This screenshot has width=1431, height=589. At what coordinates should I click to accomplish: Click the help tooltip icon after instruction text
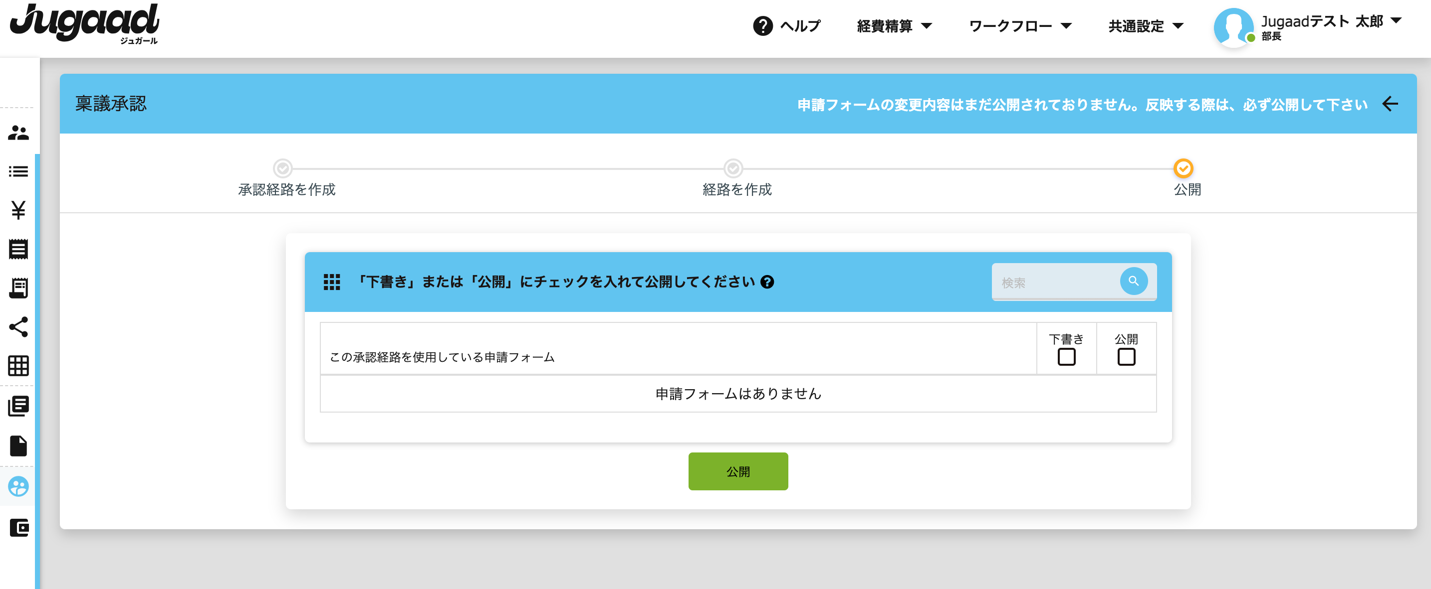767,282
